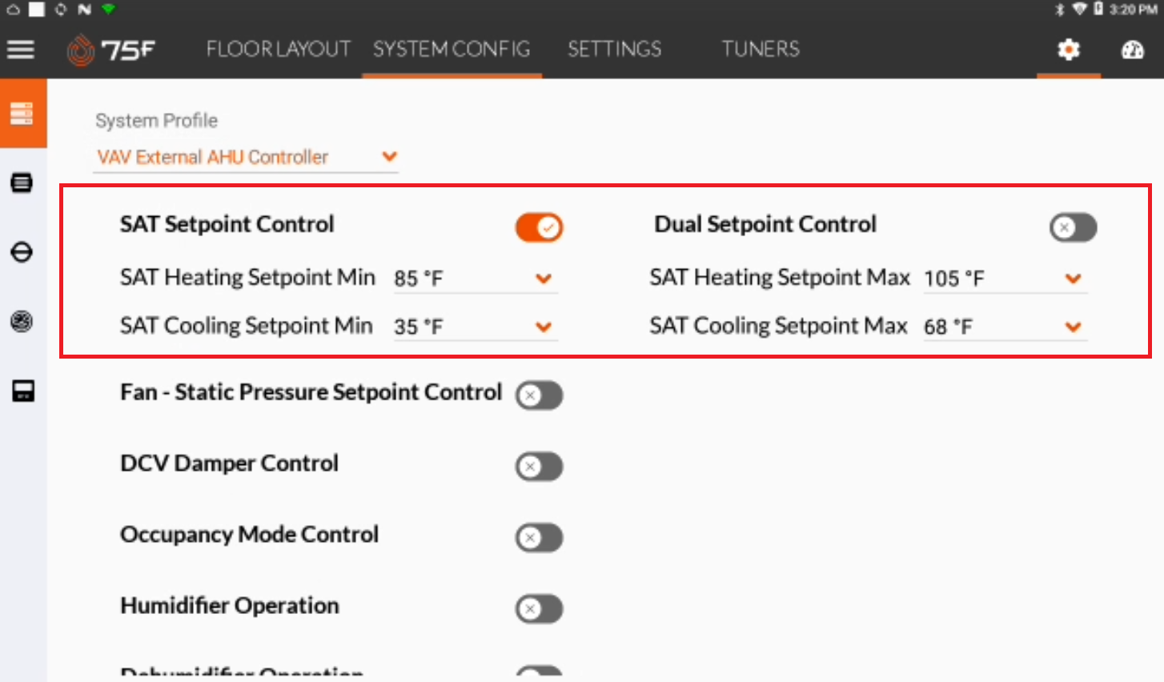Turn on DCV Damper Control

click(539, 466)
